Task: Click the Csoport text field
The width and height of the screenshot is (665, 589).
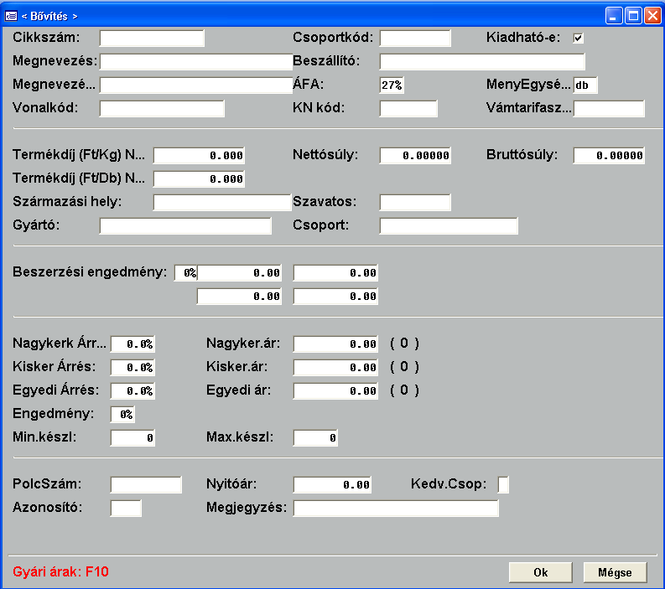Action: click(449, 226)
